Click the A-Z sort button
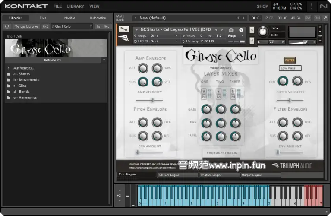 45,26
